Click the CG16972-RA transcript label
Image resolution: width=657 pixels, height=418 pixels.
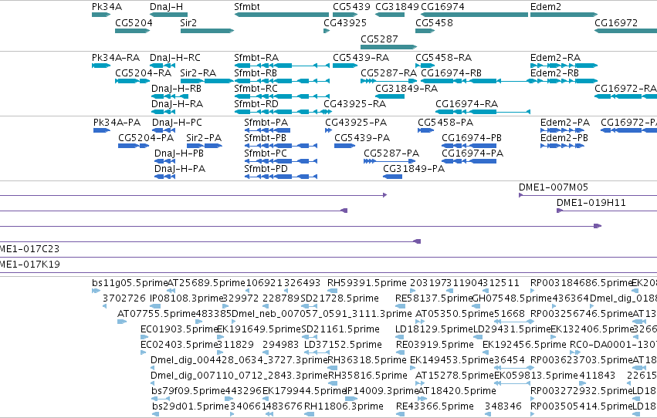(625, 88)
